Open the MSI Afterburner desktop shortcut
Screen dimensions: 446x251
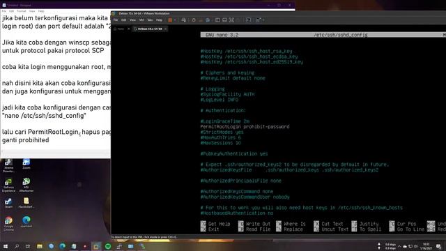(26, 185)
